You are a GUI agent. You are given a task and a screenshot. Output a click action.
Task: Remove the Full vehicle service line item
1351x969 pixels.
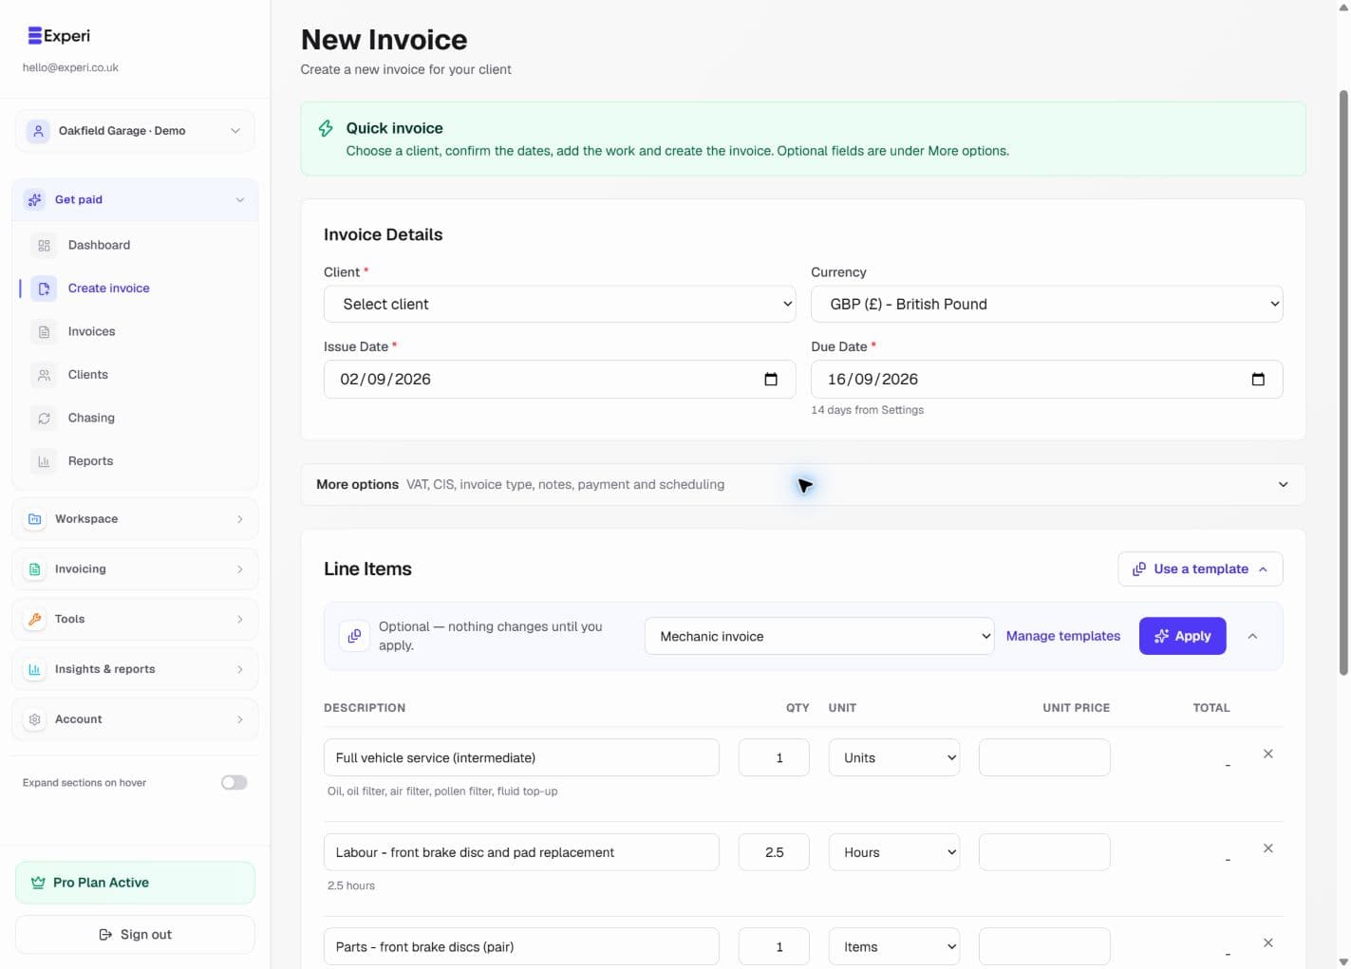(x=1267, y=754)
